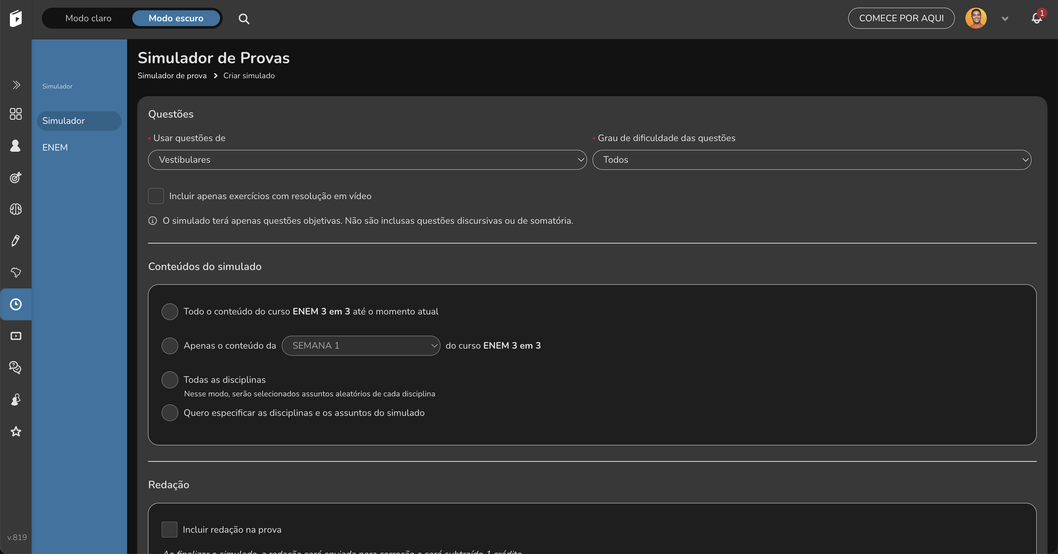Viewport: 1058px width, 554px height.
Task: Open the user profile sidebar icon
Action: click(15, 146)
